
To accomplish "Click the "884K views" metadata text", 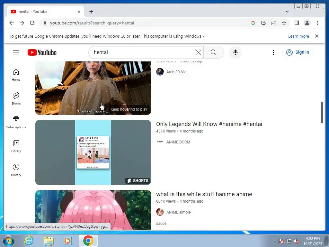I will click(x=166, y=201).
